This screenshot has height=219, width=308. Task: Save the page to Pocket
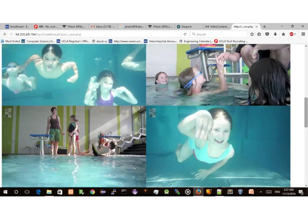point(267,34)
